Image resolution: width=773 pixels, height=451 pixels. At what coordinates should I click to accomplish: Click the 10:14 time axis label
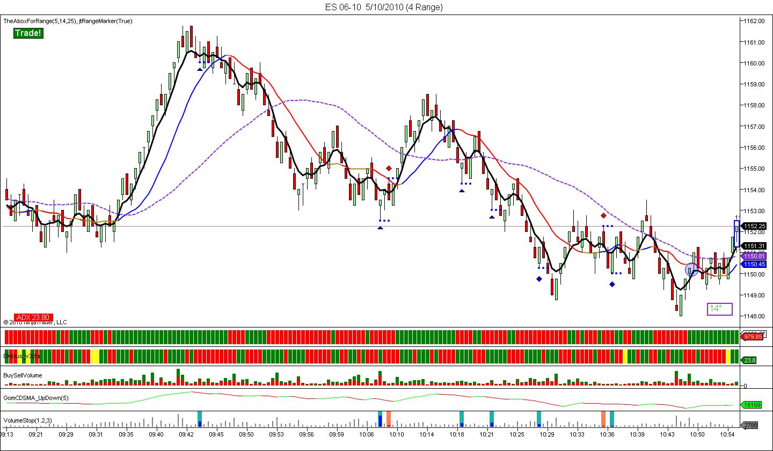(x=427, y=433)
